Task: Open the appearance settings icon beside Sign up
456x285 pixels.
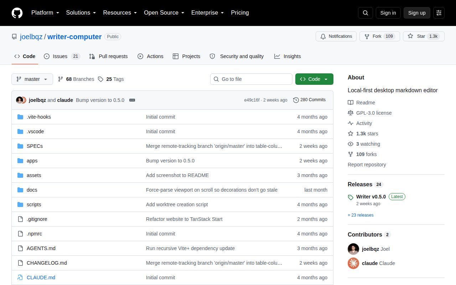Action: [x=439, y=13]
